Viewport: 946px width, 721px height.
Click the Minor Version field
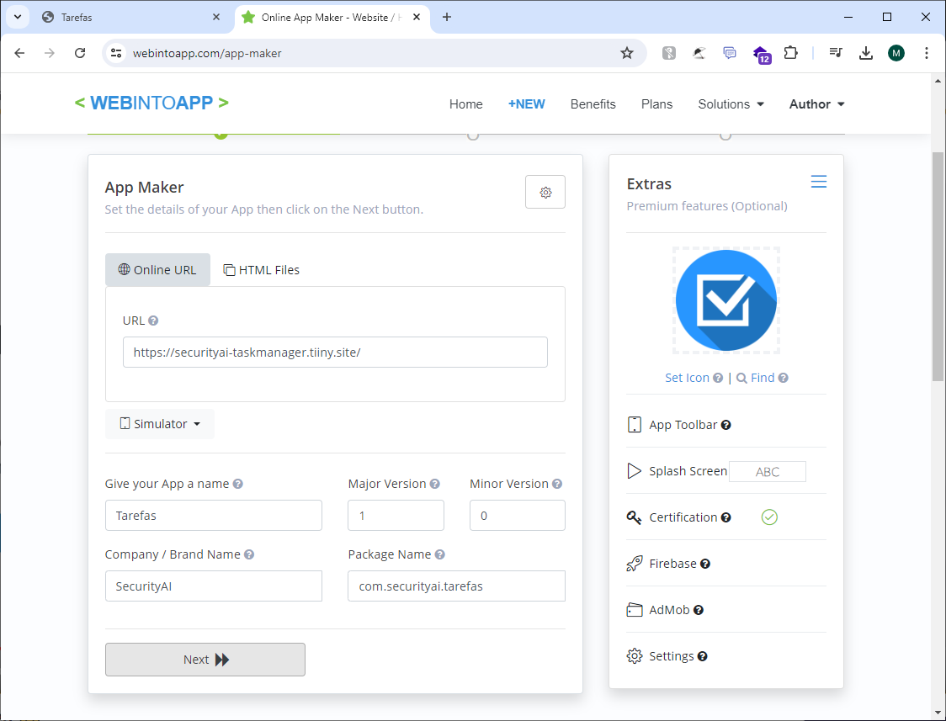tap(517, 516)
